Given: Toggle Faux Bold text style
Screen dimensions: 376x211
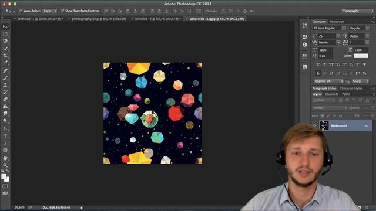Looking at the screenshot, I should (318, 64).
